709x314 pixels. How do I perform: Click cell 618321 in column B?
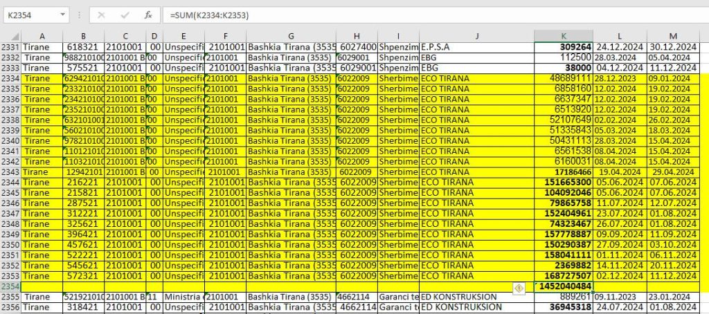click(84, 47)
